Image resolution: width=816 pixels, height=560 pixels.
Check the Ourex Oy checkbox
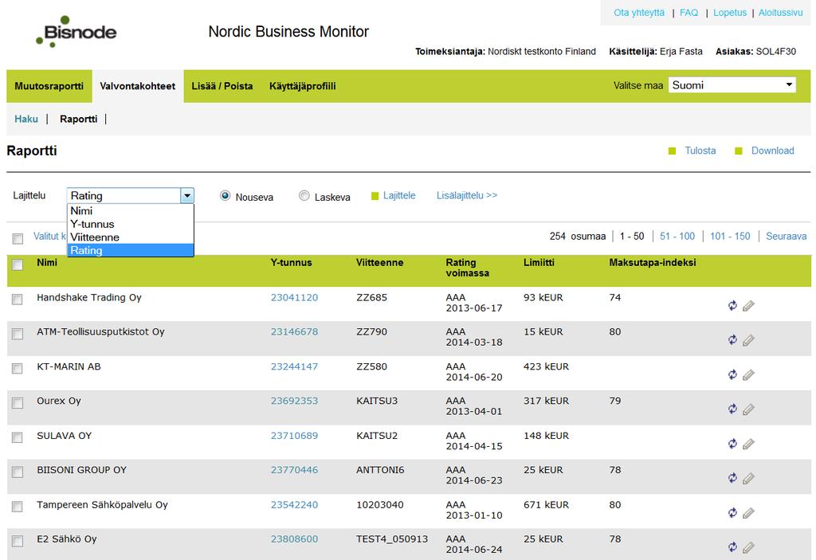click(x=18, y=403)
